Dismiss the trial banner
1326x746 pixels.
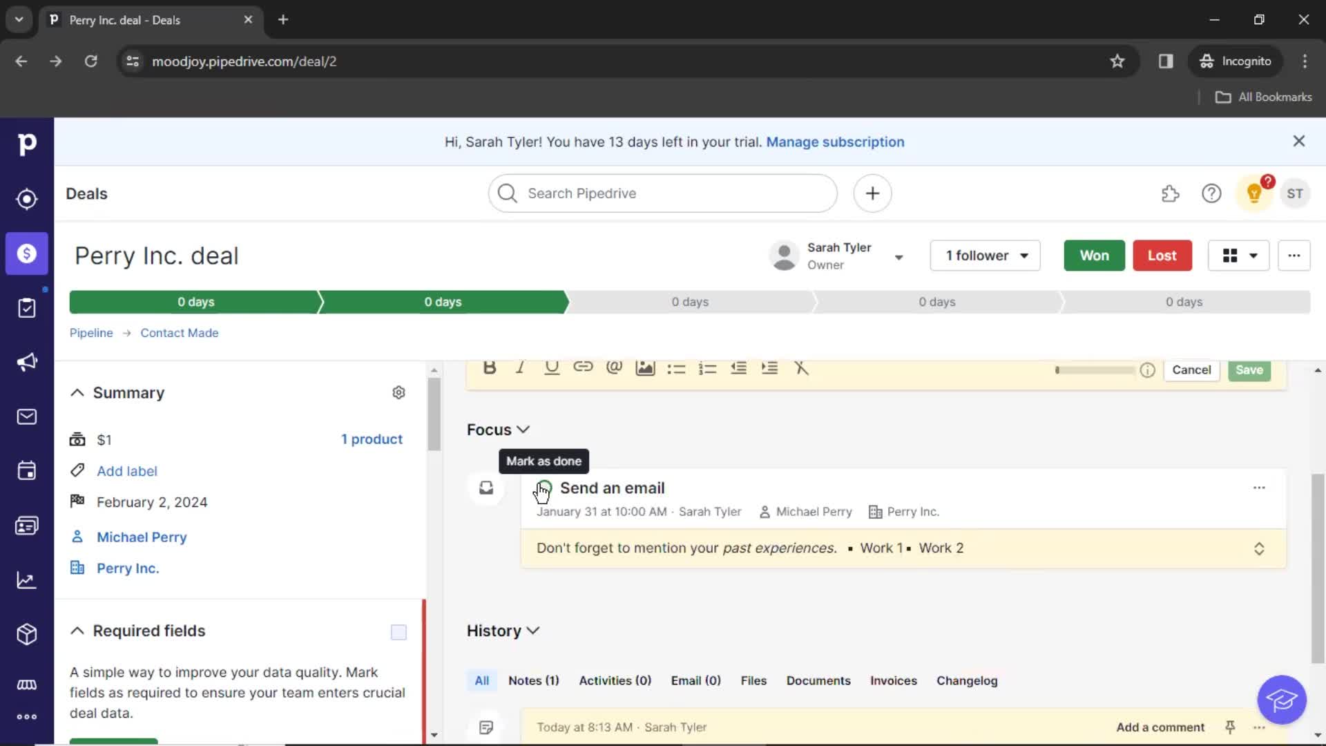1299,141
